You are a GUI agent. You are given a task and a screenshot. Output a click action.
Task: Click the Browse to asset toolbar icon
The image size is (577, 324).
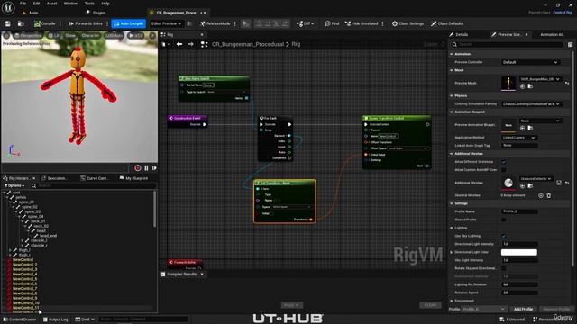[21, 23]
